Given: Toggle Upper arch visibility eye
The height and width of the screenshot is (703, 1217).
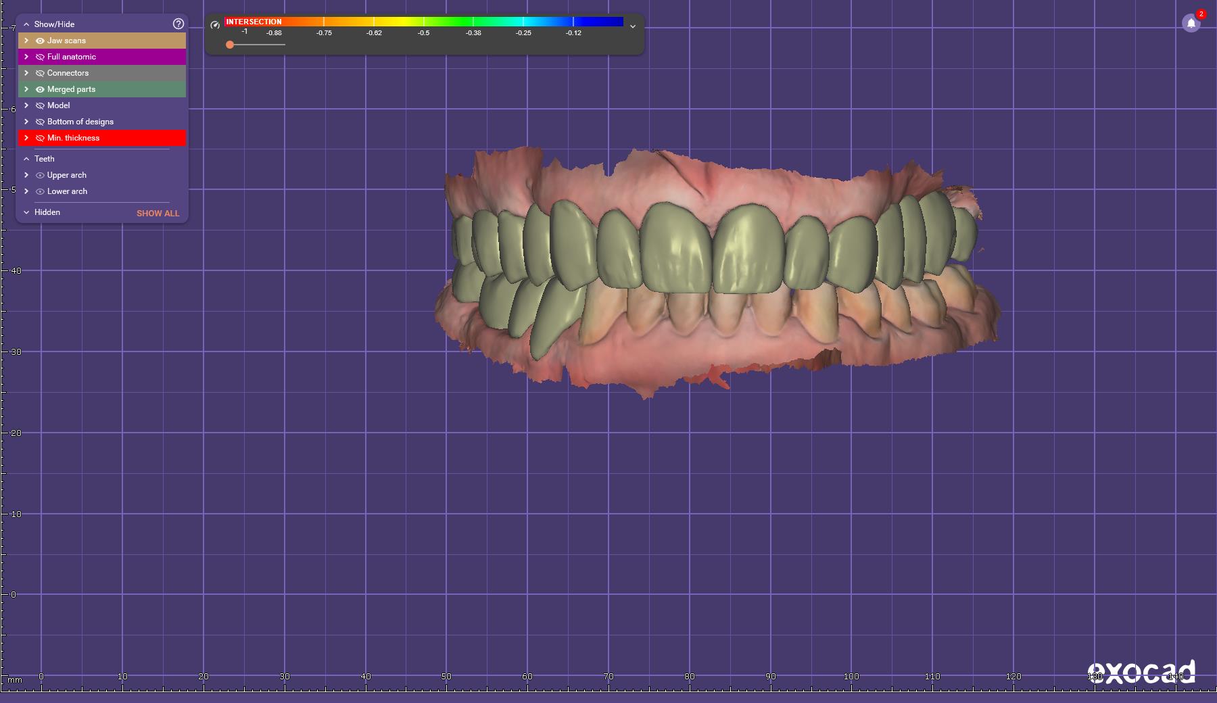Looking at the screenshot, I should click(x=40, y=175).
